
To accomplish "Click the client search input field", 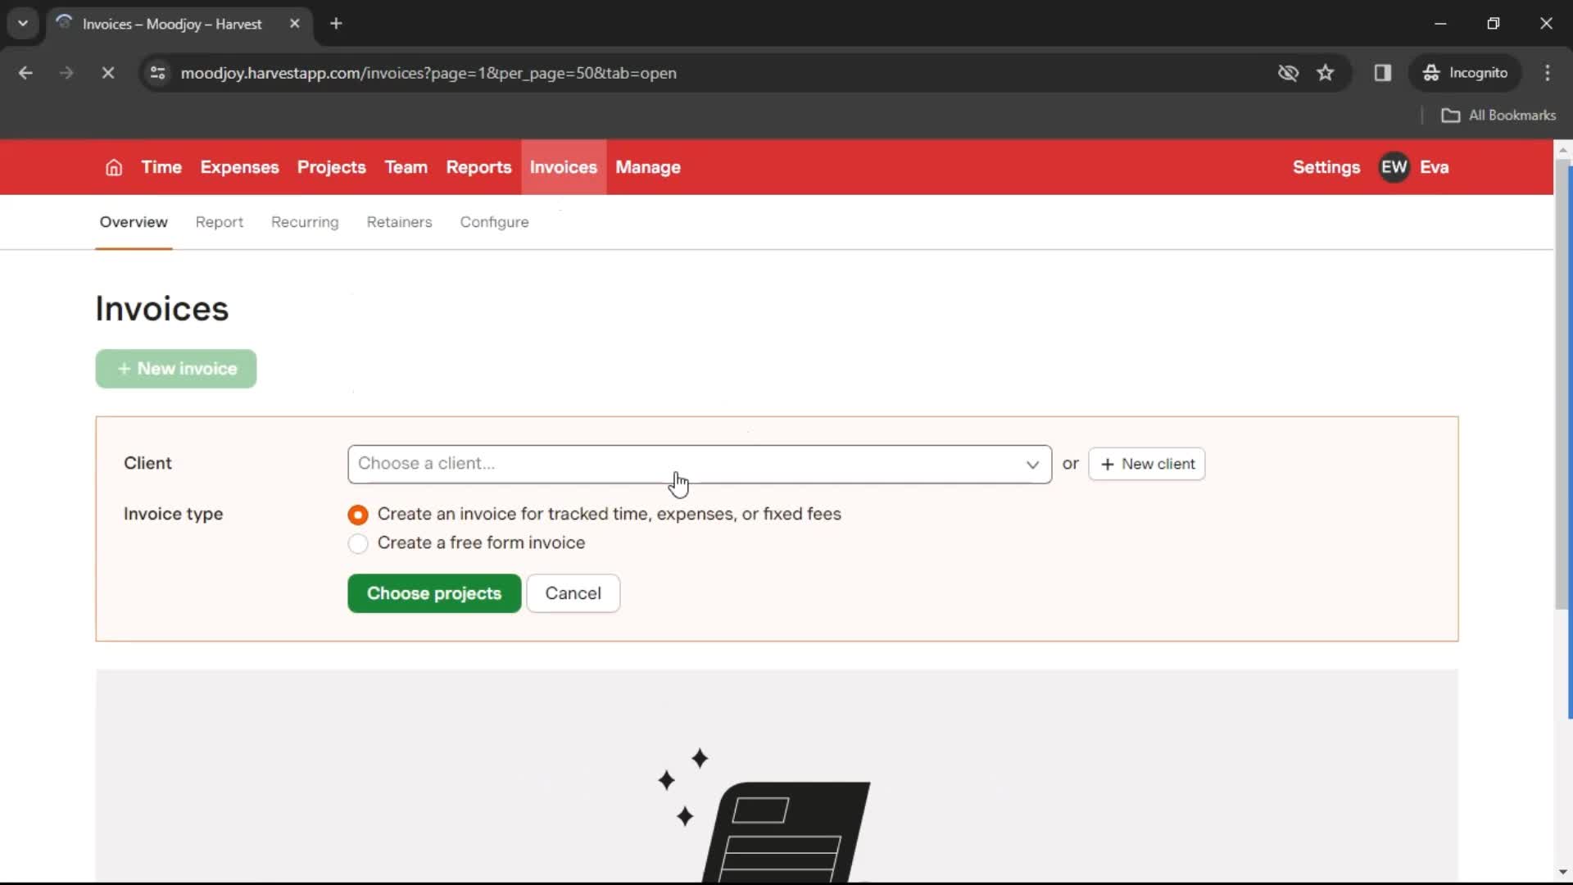I will [698, 462].
